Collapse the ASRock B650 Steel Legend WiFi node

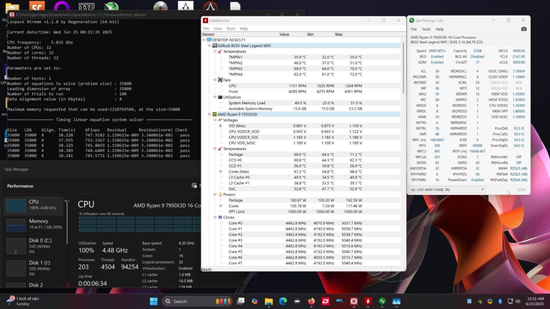[209, 46]
